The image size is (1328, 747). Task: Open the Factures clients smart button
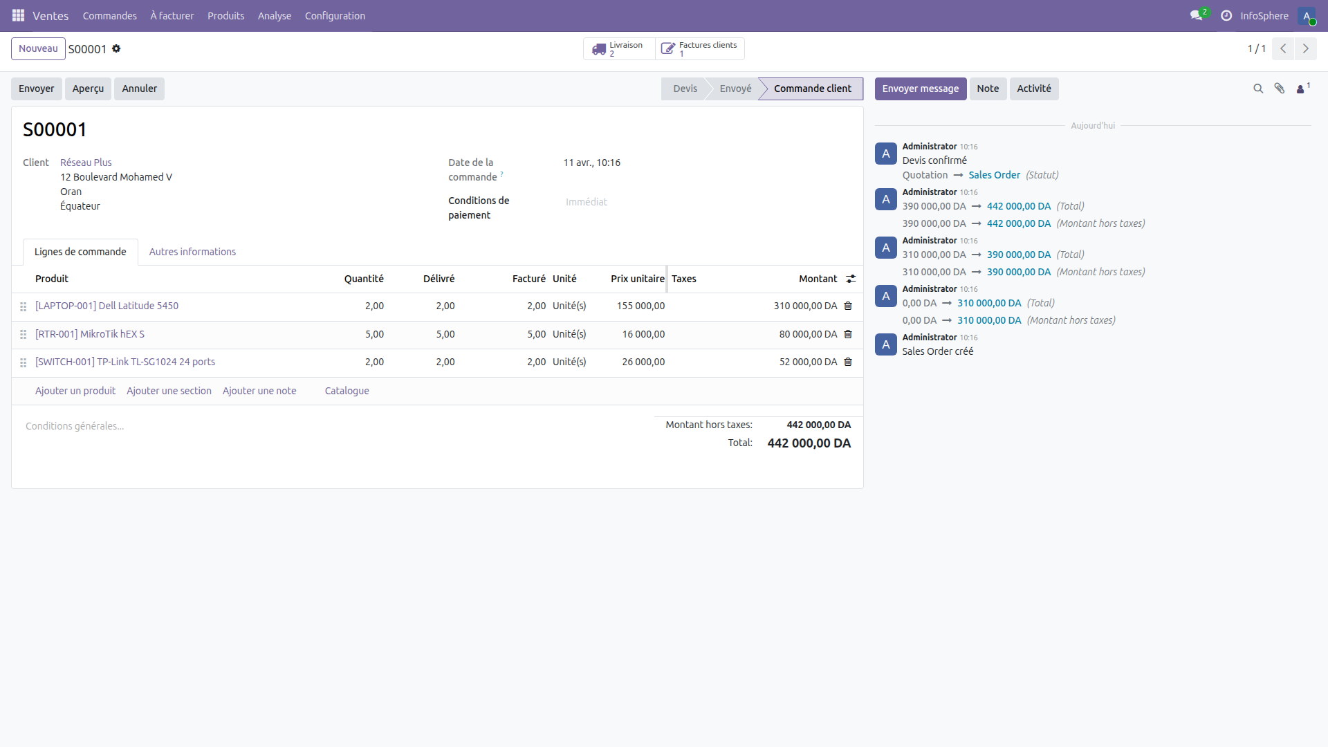tap(699, 48)
